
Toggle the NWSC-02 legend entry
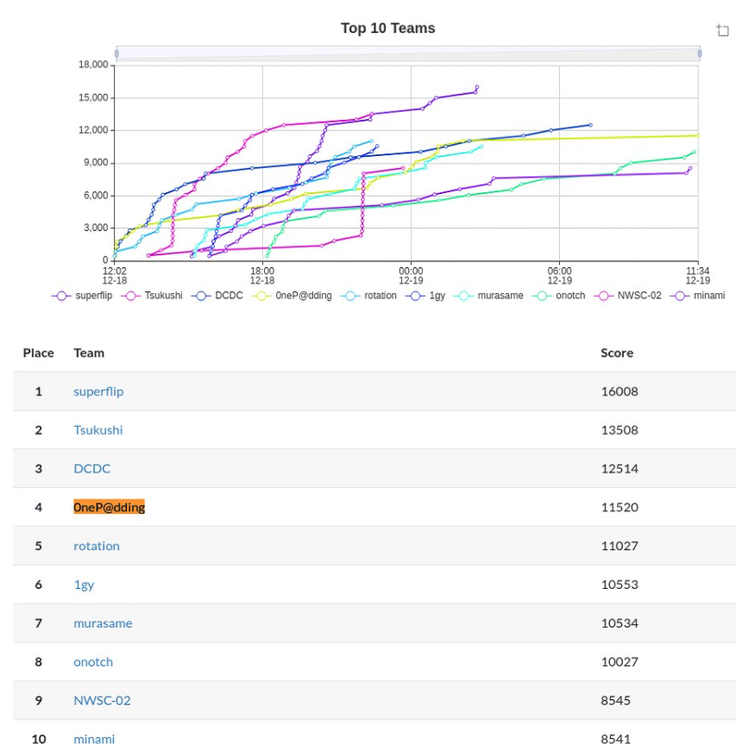pyautogui.click(x=627, y=296)
